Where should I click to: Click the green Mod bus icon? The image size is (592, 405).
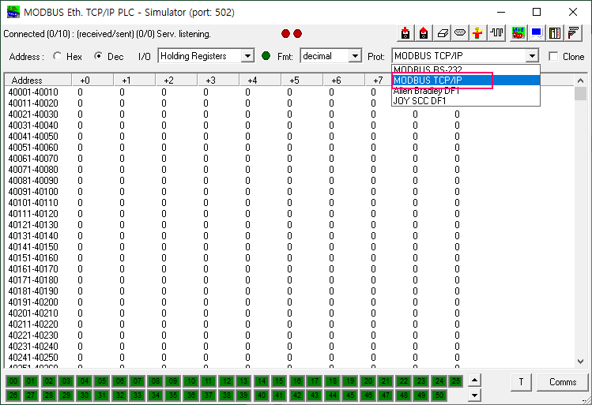pos(518,34)
